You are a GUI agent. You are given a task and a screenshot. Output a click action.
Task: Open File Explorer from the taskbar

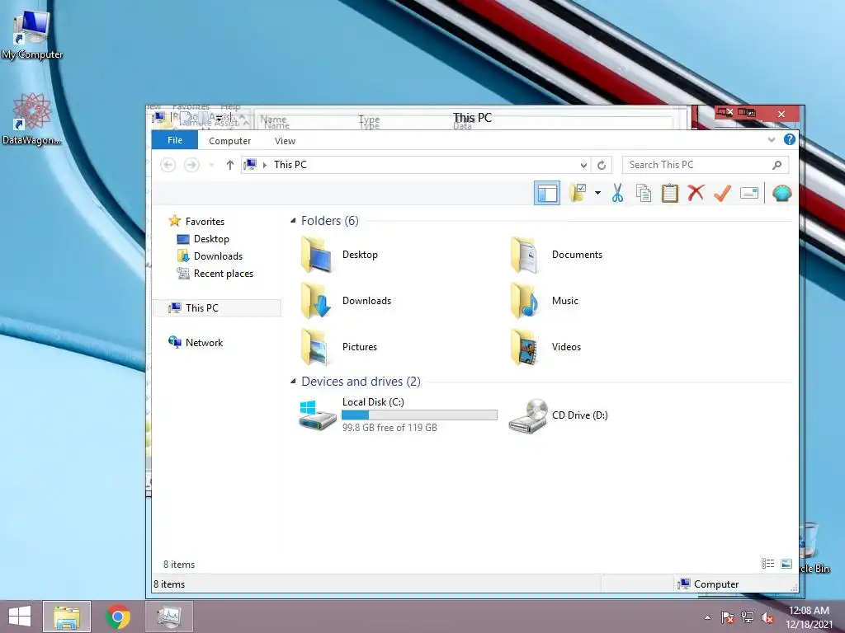[67, 617]
